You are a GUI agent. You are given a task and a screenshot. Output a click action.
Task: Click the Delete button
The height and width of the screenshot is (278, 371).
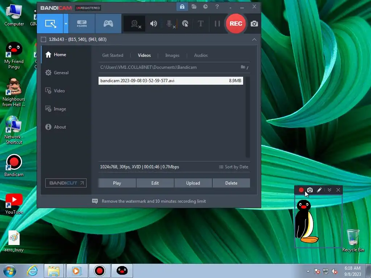click(x=231, y=183)
